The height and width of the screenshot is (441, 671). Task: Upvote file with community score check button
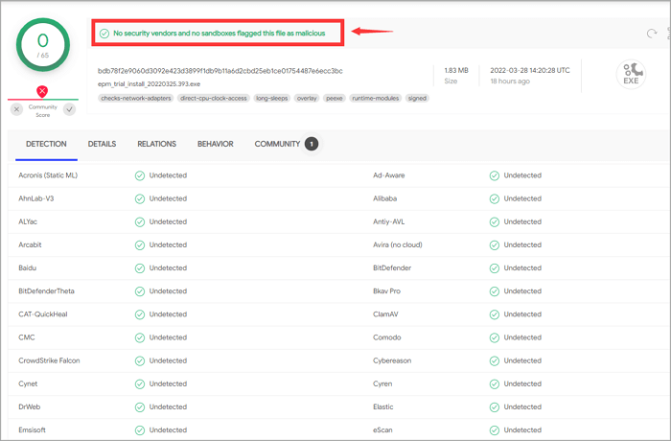tap(69, 109)
